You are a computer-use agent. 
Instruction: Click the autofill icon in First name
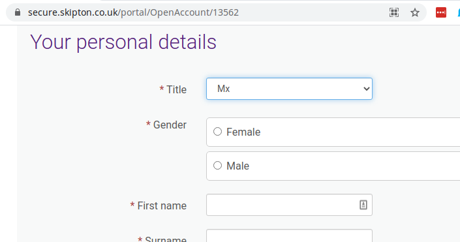pyautogui.click(x=363, y=205)
